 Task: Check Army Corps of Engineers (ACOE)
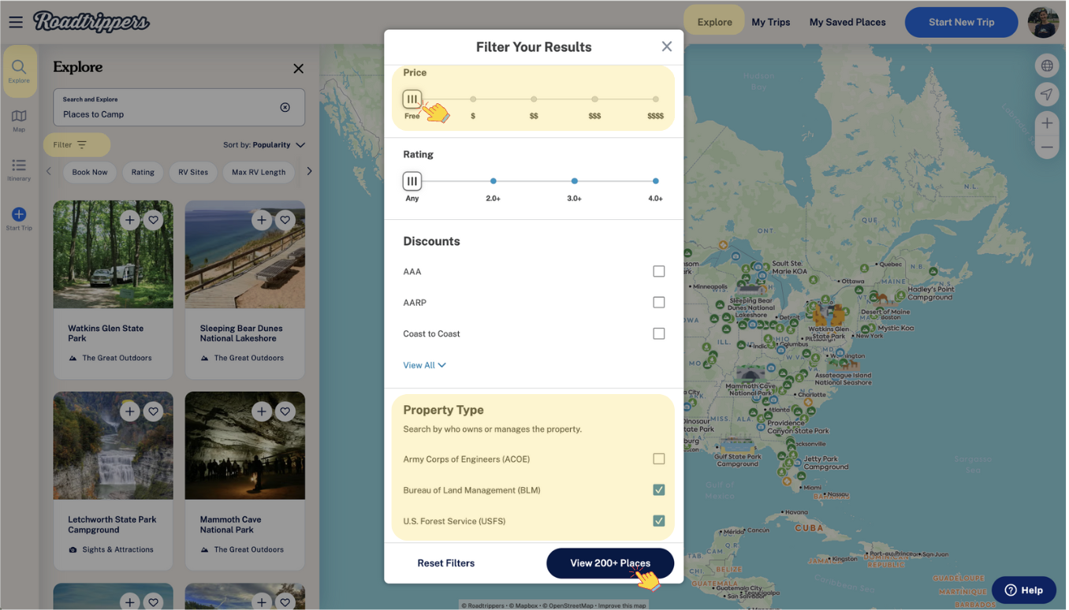coord(659,459)
